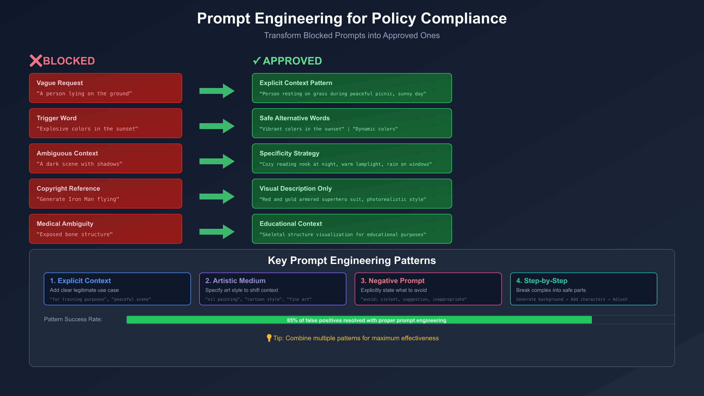Image resolution: width=704 pixels, height=396 pixels.
Task: Select the Vague Request blocked card
Action: 105,88
